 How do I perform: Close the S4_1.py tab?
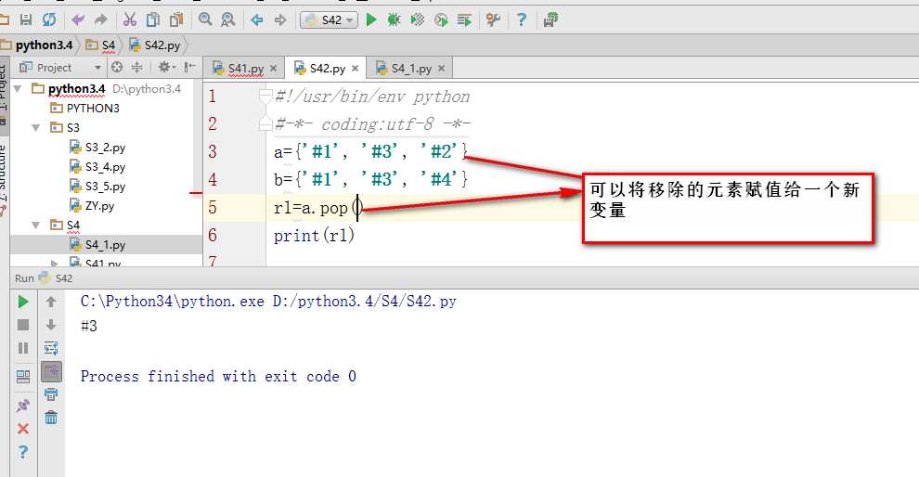pos(441,69)
